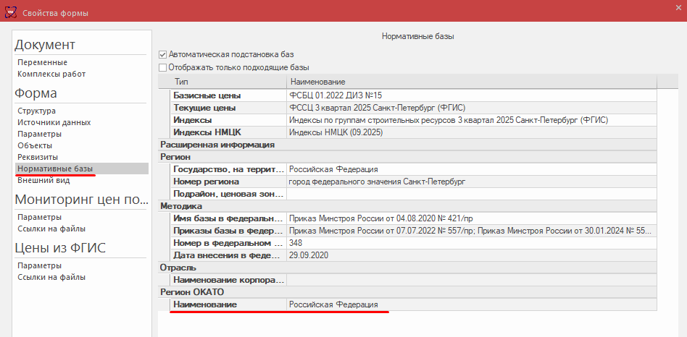Click the Наименование column header
The width and height of the screenshot is (687, 337).
(x=317, y=82)
